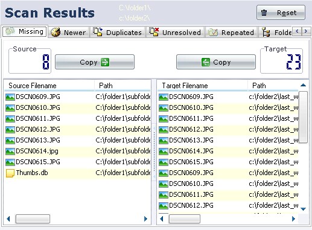Click source list horizontal scroll right arrow

coord(145,219)
